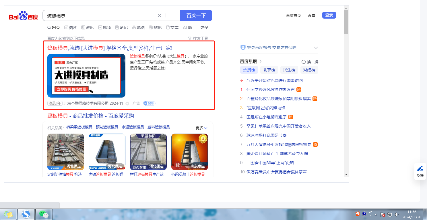Click the network tray icon
This screenshot has height=220, width=427.
click(x=390, y=214)
